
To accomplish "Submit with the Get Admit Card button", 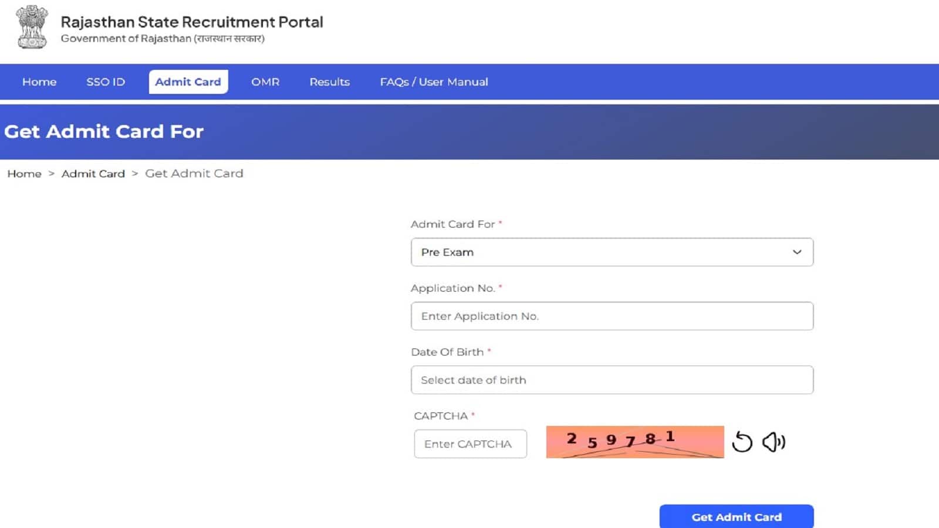I will click(737, 517).
